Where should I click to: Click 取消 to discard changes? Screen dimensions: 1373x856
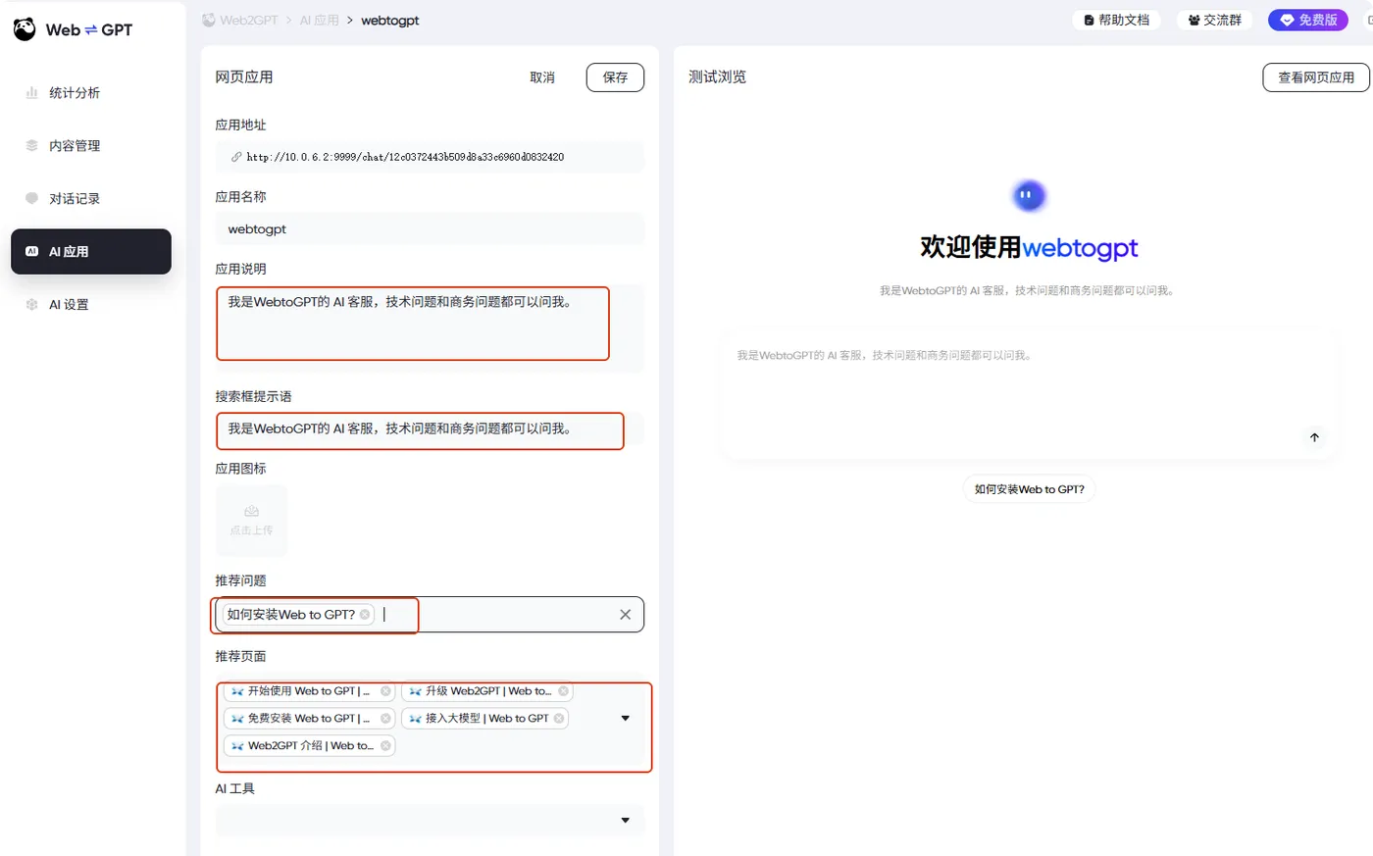[x=542, y=77]
